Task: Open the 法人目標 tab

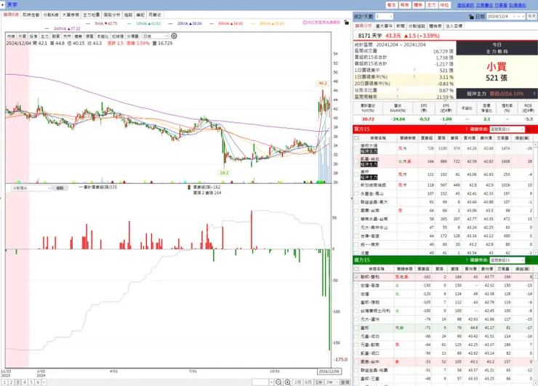Action: [x=454, y=26]
